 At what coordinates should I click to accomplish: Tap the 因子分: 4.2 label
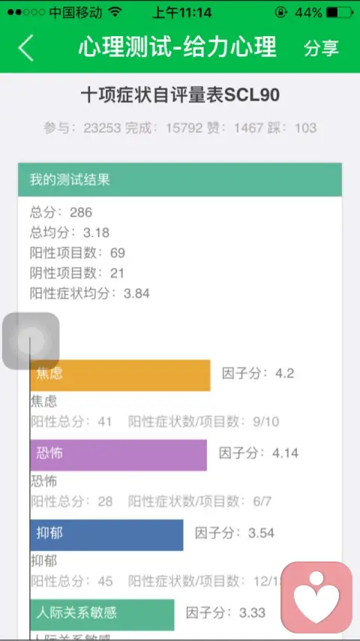(x=258, y=373)
